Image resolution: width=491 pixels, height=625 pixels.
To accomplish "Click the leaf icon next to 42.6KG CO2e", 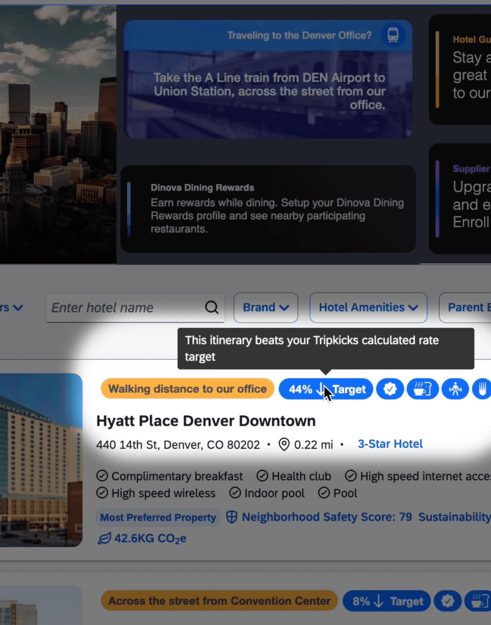I will [104, 538].
